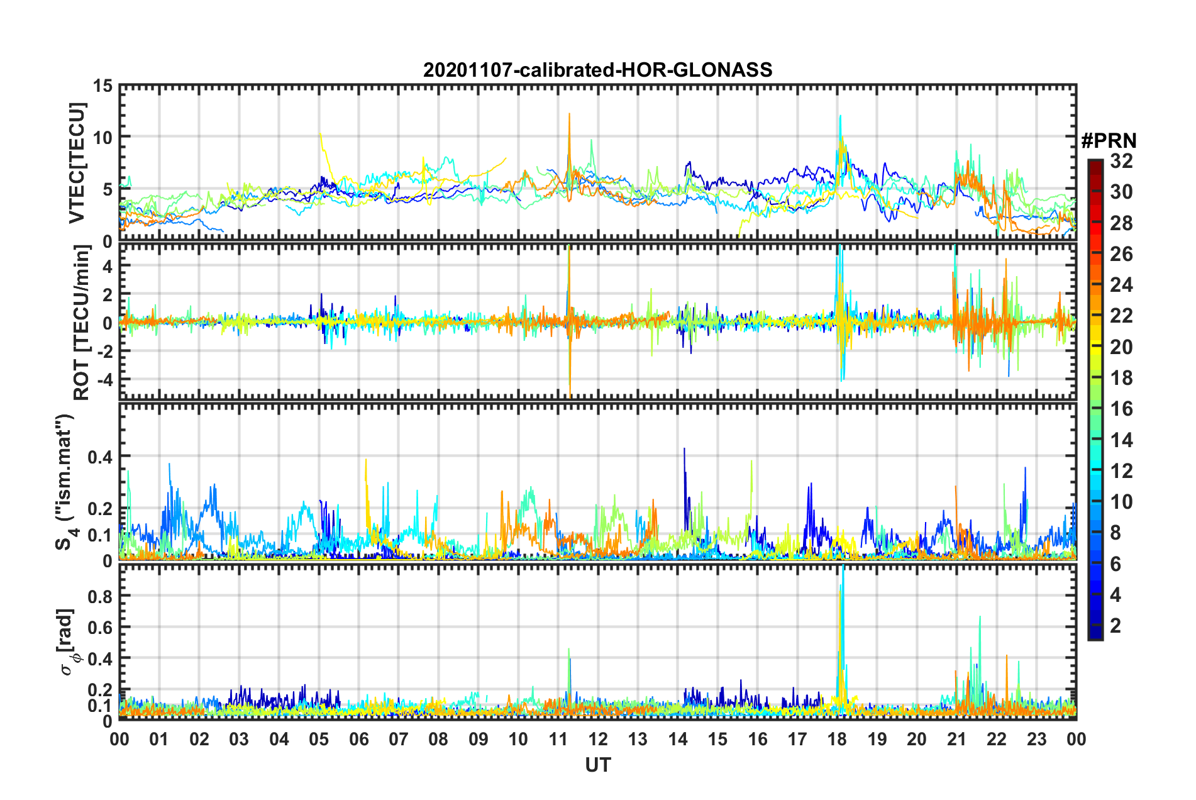Select sigma-phi y-axis tick value 0.6
This screenshot has width=1196, height=800.
(100, 627)
